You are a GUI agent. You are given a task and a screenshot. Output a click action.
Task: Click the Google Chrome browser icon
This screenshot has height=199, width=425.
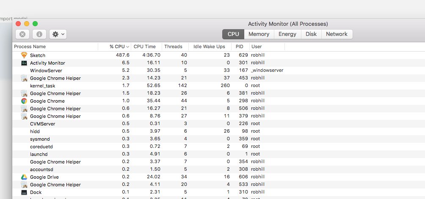point(24,101)
